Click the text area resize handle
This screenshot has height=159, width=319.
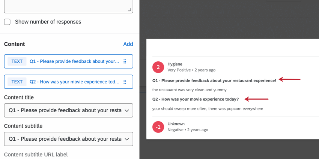coord(130,10)
